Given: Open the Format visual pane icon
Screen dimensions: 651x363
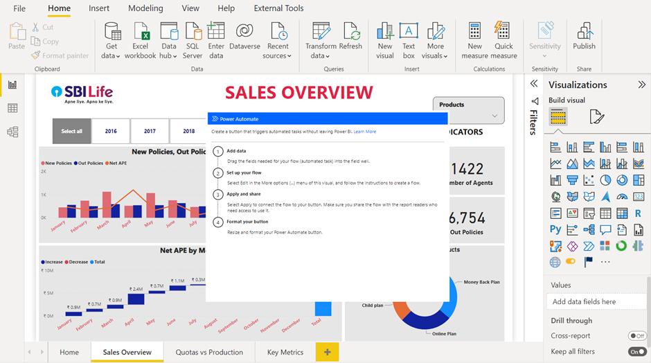Looking at the screenshot, I should pos(596,116).
